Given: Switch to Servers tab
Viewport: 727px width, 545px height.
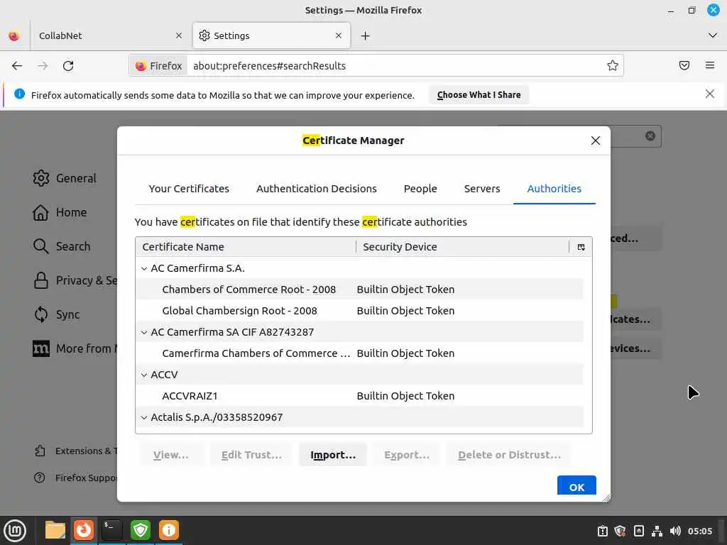Looking at the screenshot, I should [482, 189].
